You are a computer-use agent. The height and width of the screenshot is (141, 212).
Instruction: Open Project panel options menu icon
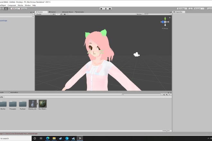[171, 93]
